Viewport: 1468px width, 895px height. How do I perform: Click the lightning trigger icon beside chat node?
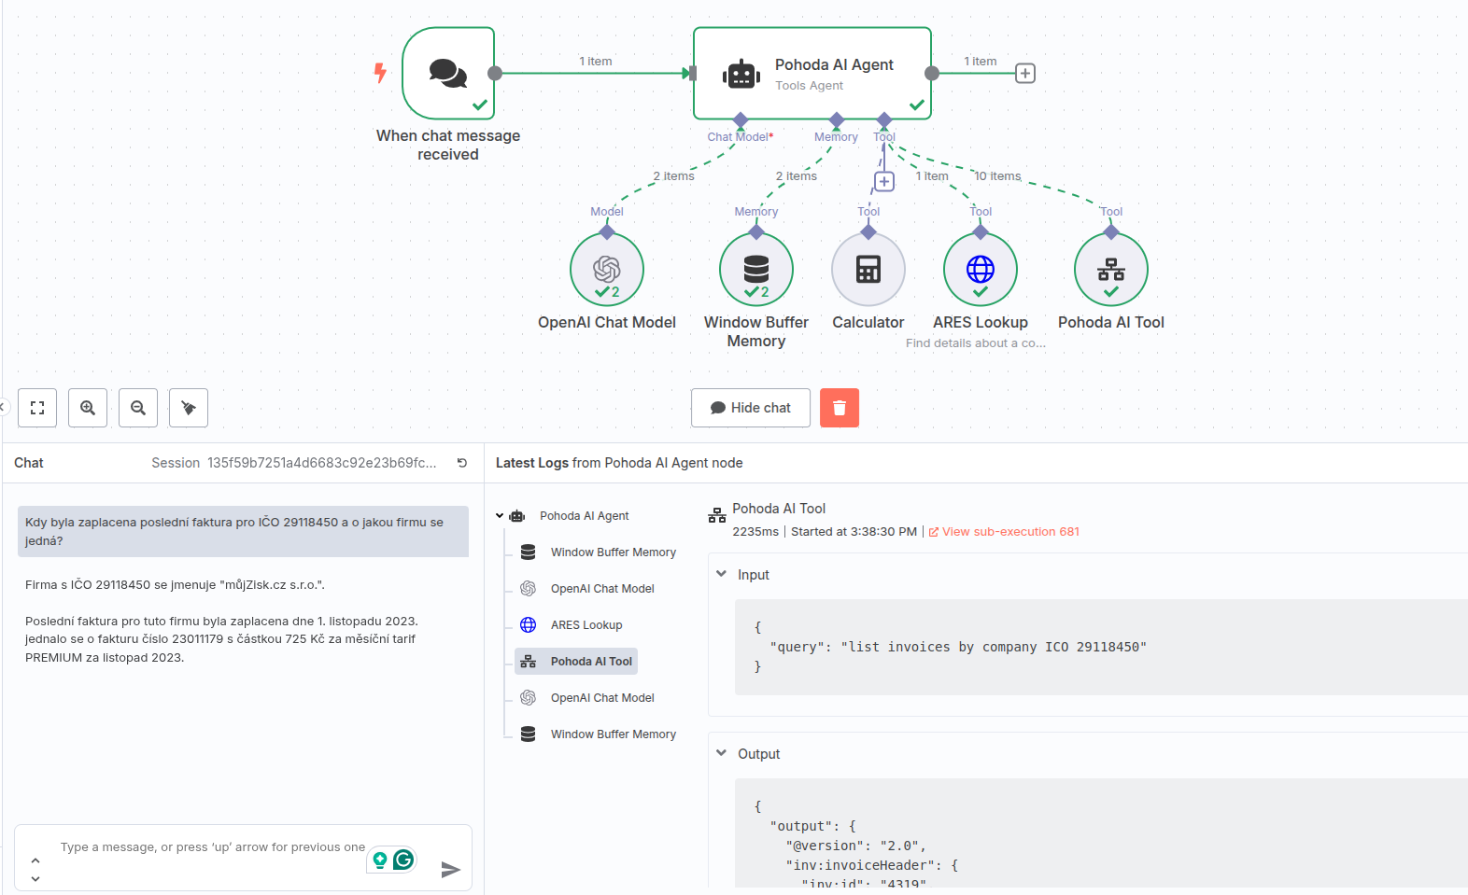380,73
